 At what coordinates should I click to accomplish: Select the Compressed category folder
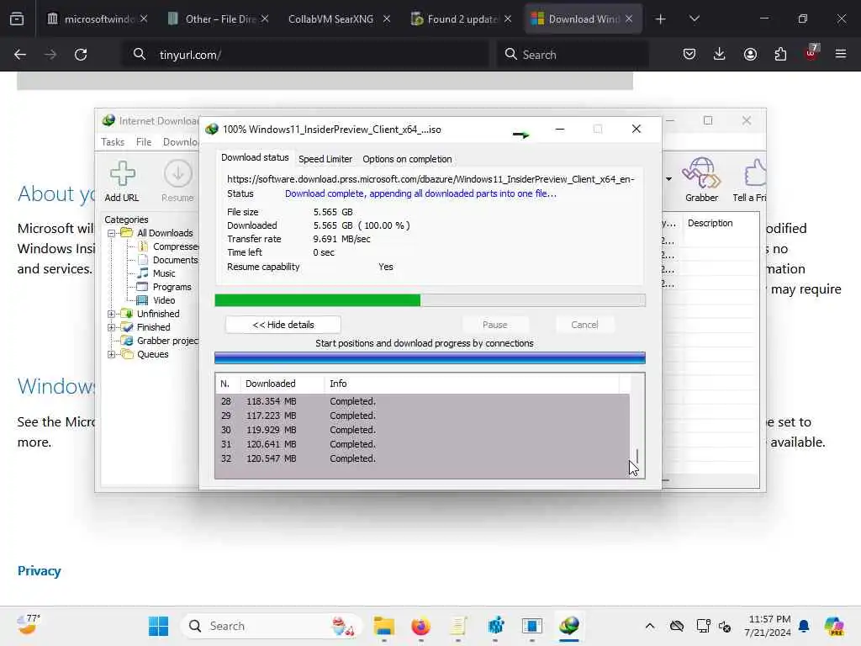click(x=167, y=246)
